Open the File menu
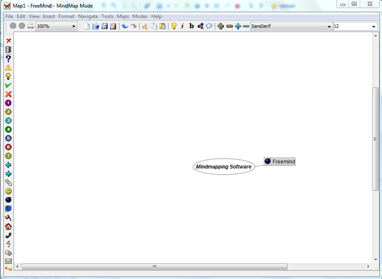 point(10,16)
